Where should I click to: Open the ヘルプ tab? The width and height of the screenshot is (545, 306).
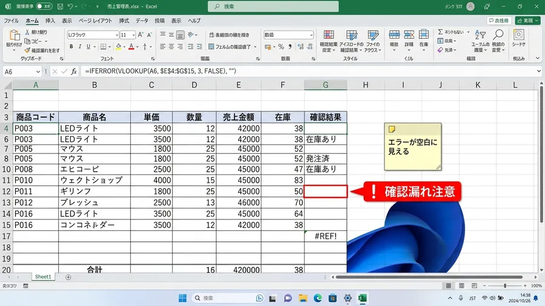tap(194, 21)
